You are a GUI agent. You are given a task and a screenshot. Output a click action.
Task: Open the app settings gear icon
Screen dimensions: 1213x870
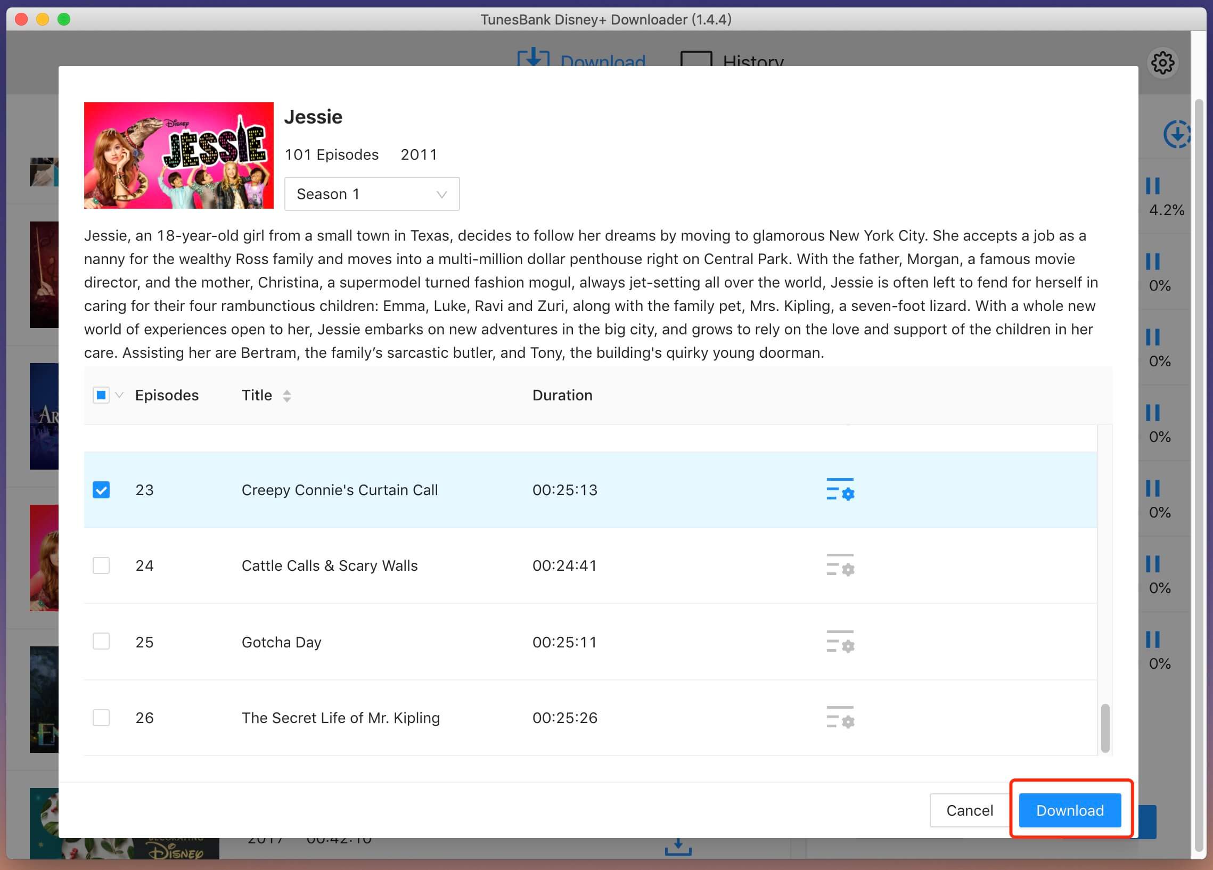[1162, 63]
